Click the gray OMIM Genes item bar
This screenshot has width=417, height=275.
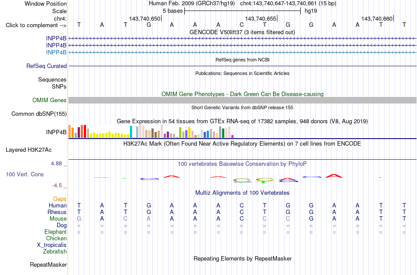[242, 100]
